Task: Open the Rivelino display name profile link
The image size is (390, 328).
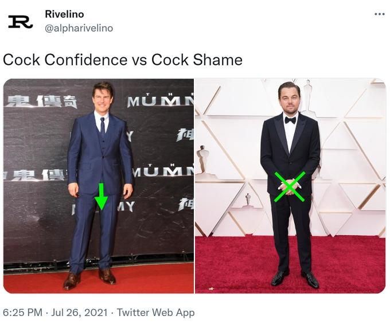Action: [x=64, y=14]
